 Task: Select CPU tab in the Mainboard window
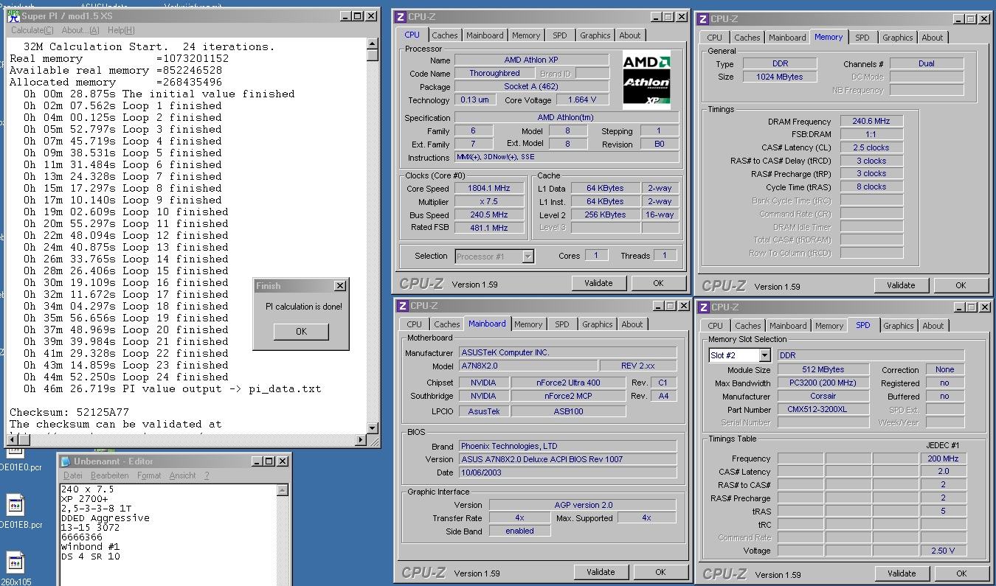(415, 324)
